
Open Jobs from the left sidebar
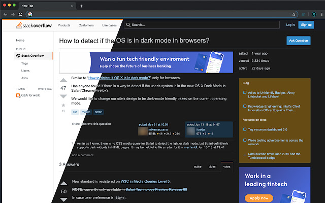pyautogui.click(x=24, y=79)
